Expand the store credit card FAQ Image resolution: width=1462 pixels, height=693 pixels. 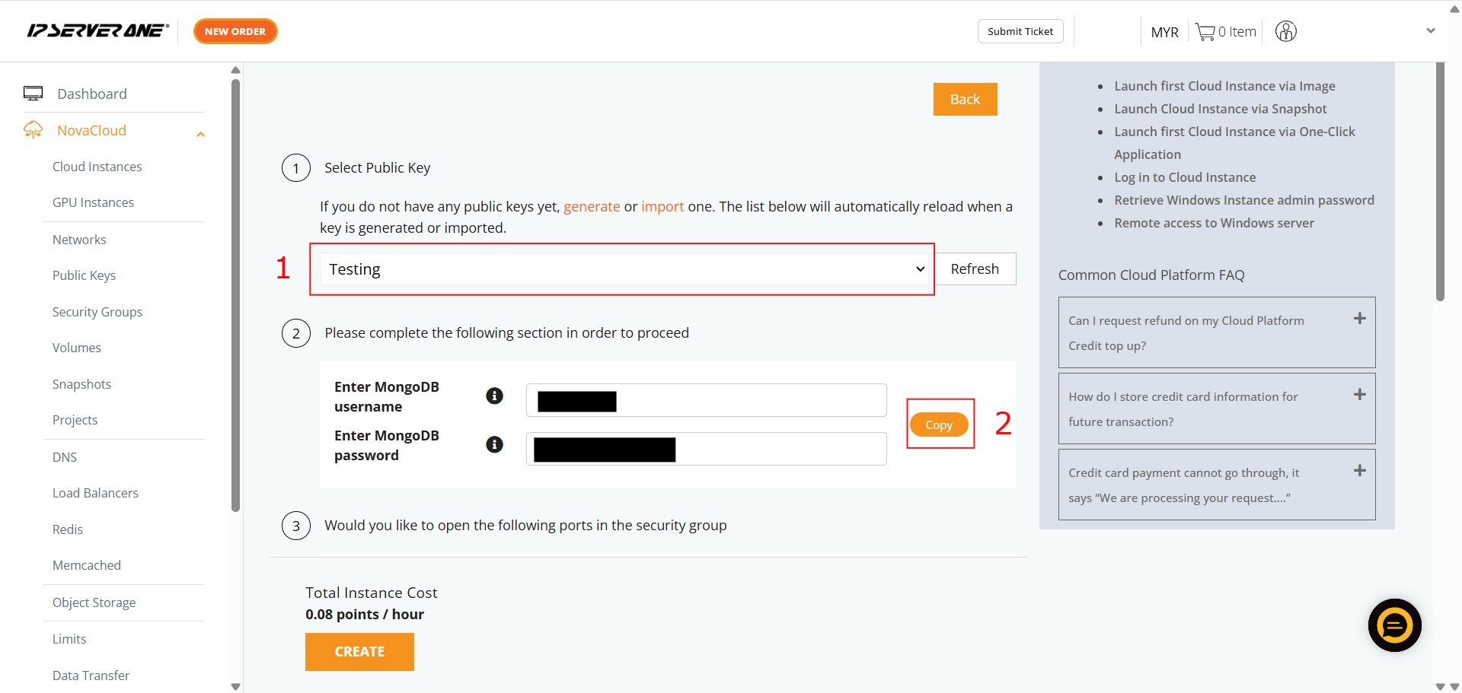click(x=1359, y=395)
